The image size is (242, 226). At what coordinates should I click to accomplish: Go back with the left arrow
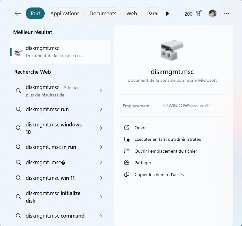(18, 13)
